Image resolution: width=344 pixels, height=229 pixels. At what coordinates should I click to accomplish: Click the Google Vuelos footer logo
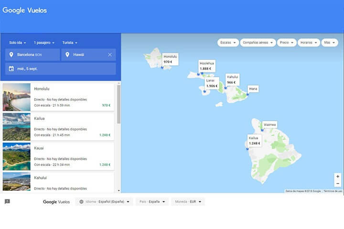(56, 202)
